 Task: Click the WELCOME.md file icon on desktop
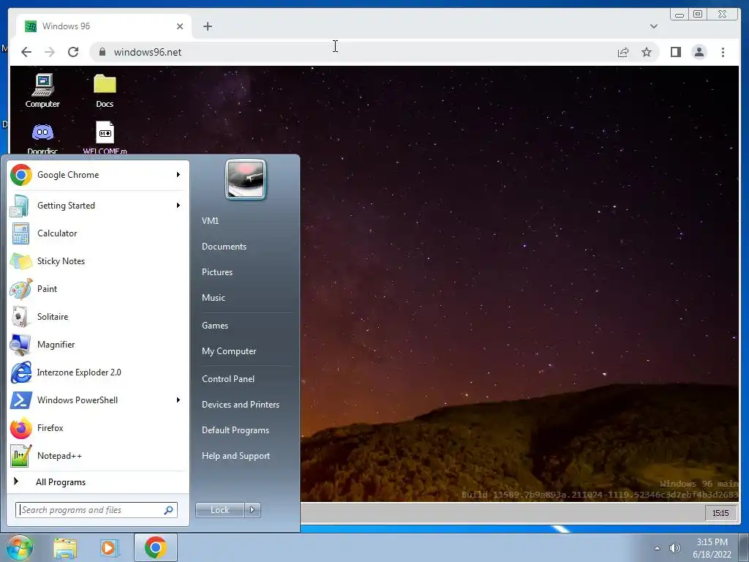(105, 137)
